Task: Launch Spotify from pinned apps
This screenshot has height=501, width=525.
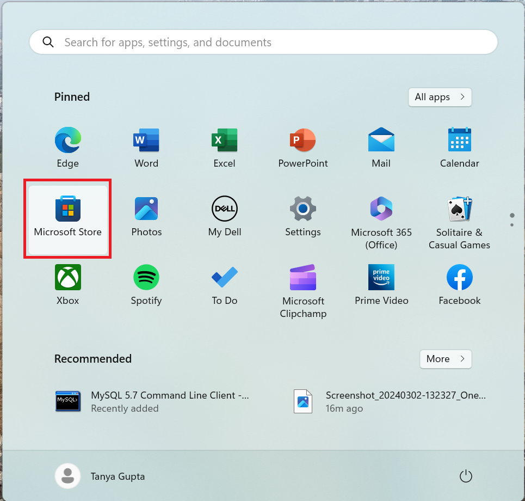Action: point(146,285)
